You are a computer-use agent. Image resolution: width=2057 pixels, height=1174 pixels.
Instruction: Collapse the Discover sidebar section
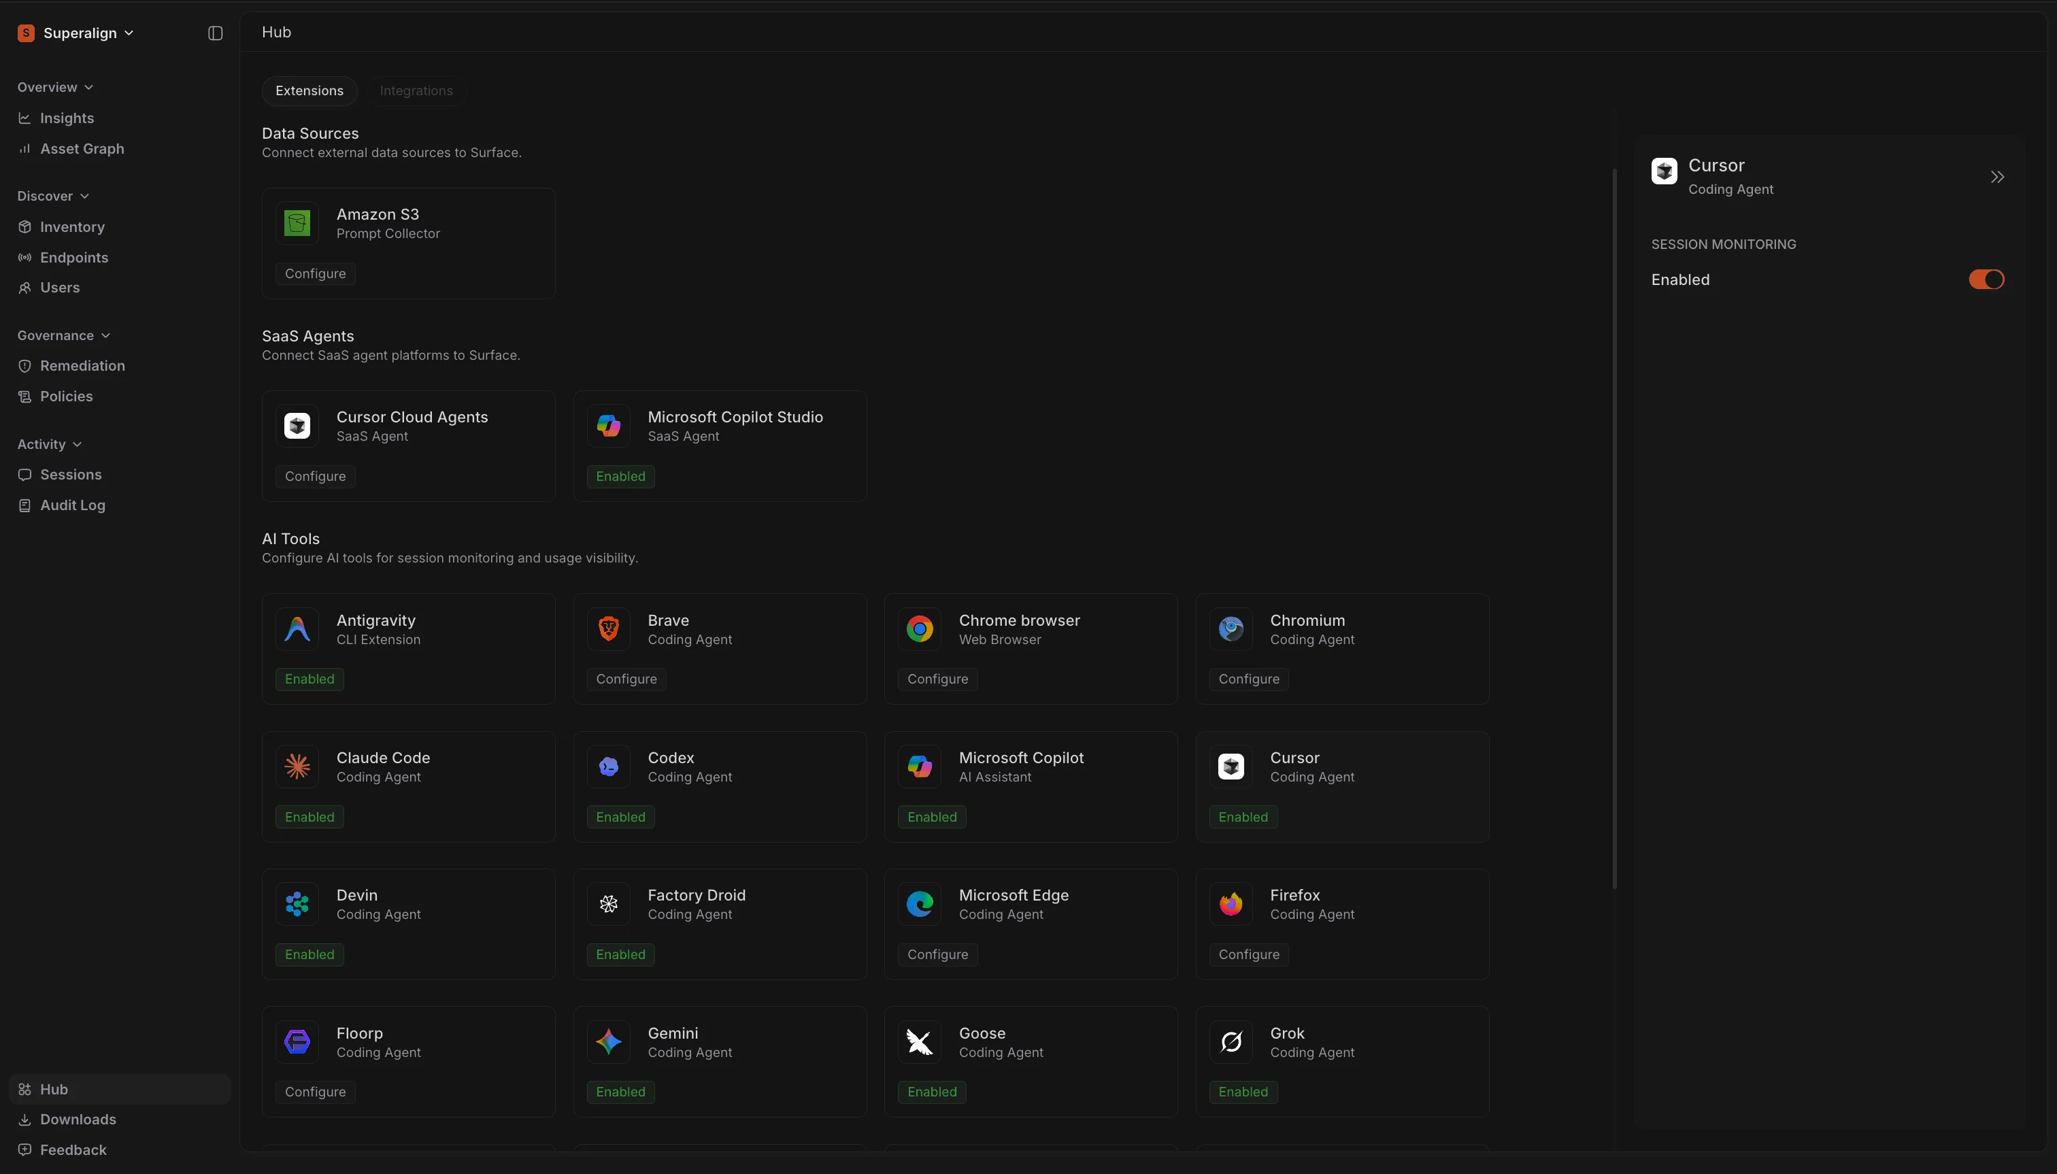(53, 196)
